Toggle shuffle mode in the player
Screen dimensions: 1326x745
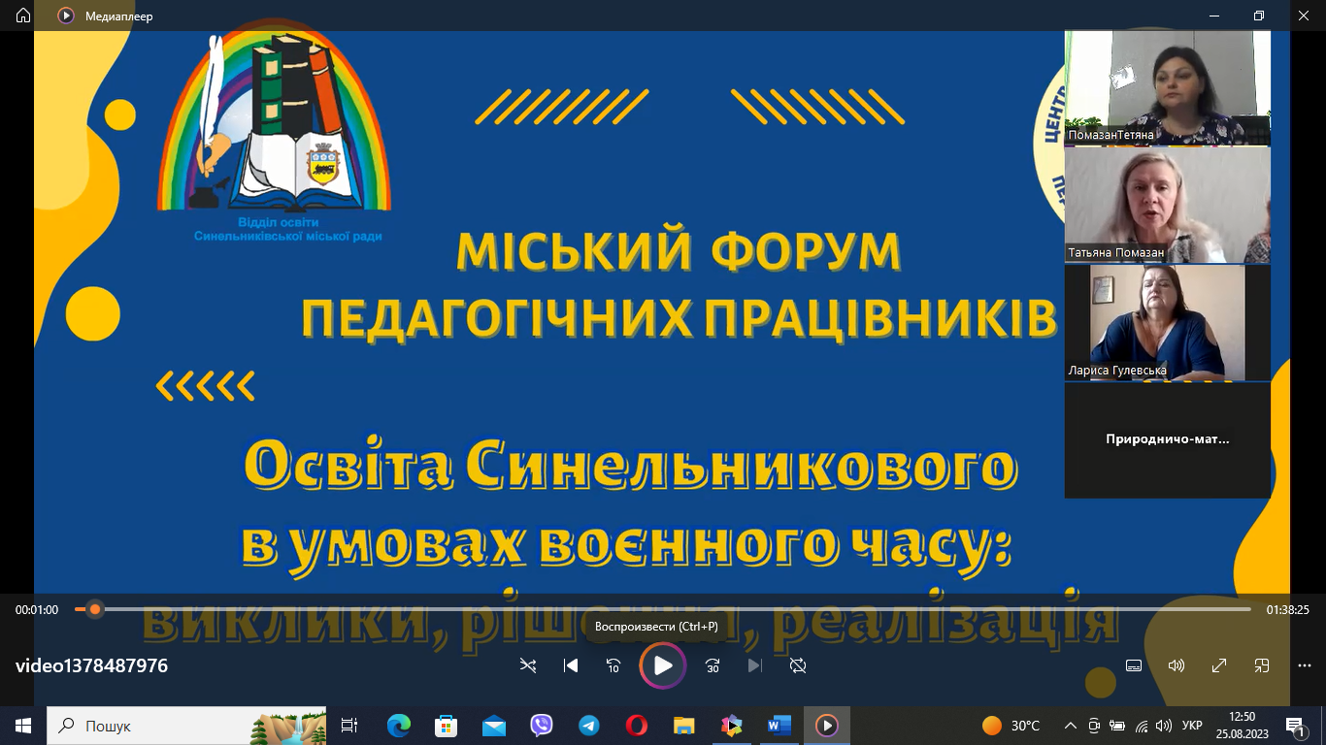click(x=528, y=665)
